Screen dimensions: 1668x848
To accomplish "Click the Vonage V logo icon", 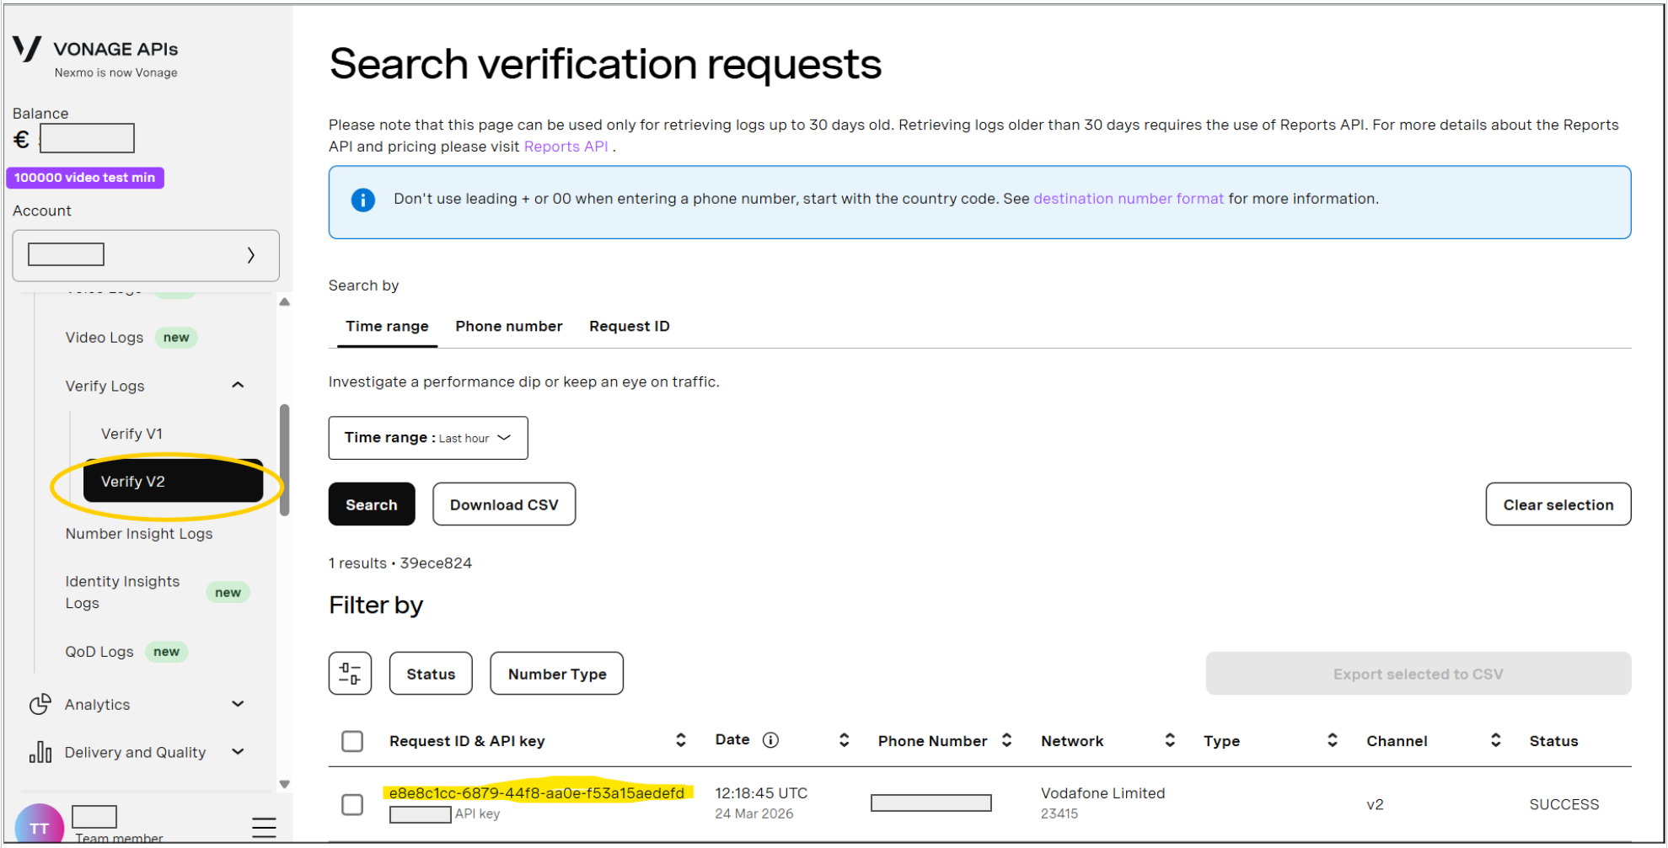I will pyautogui.click(x=27, y=49).
